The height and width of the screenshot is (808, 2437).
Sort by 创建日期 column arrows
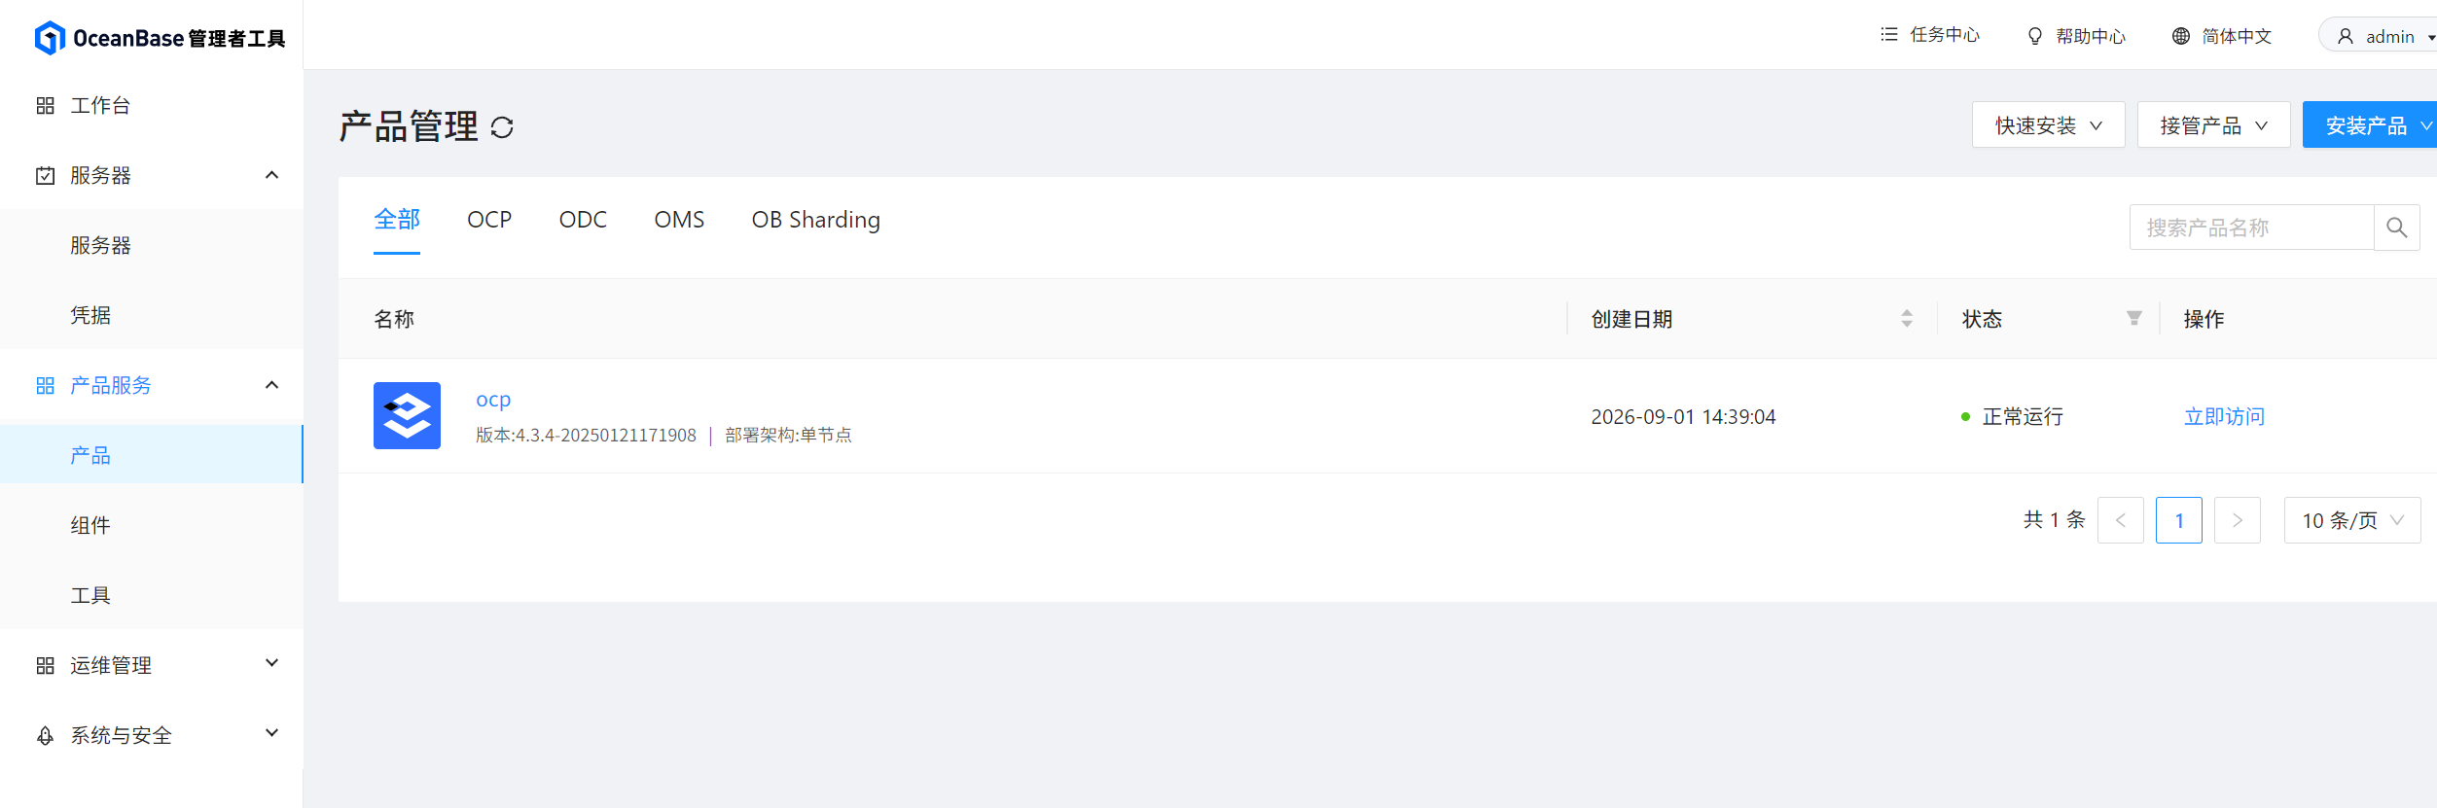click(1907, 319)
